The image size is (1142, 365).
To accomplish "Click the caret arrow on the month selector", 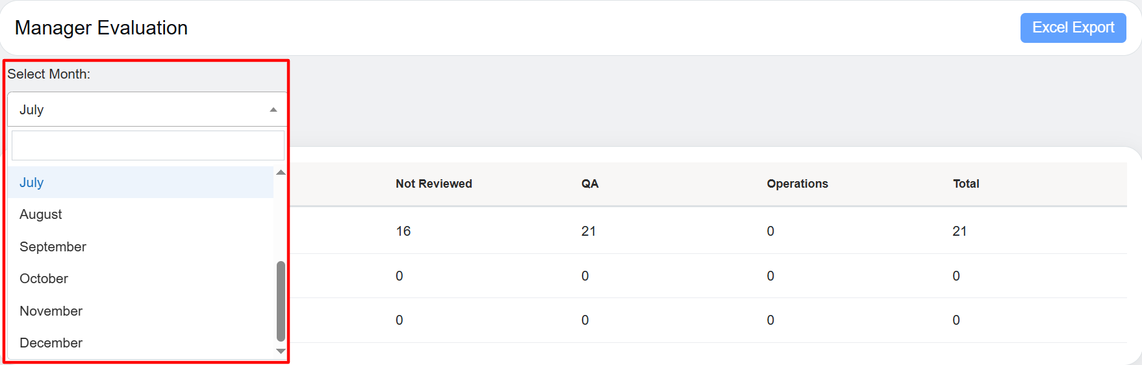I will click(x=273, y=110).
